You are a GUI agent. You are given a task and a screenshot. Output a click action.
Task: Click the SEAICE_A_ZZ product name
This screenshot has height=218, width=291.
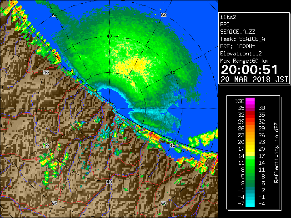[237, 32]
